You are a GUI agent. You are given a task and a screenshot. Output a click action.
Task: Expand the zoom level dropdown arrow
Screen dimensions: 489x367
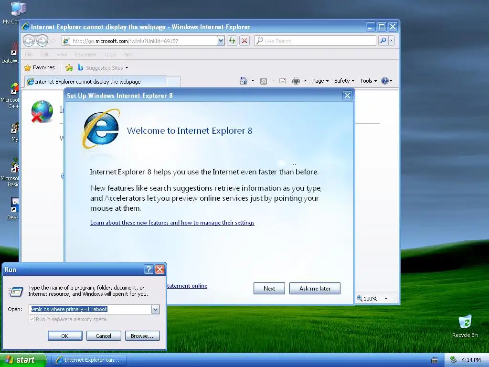[x=386, y=299]
